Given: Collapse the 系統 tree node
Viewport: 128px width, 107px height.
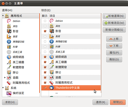Looking at the screenshot, I should click(3, 88).
